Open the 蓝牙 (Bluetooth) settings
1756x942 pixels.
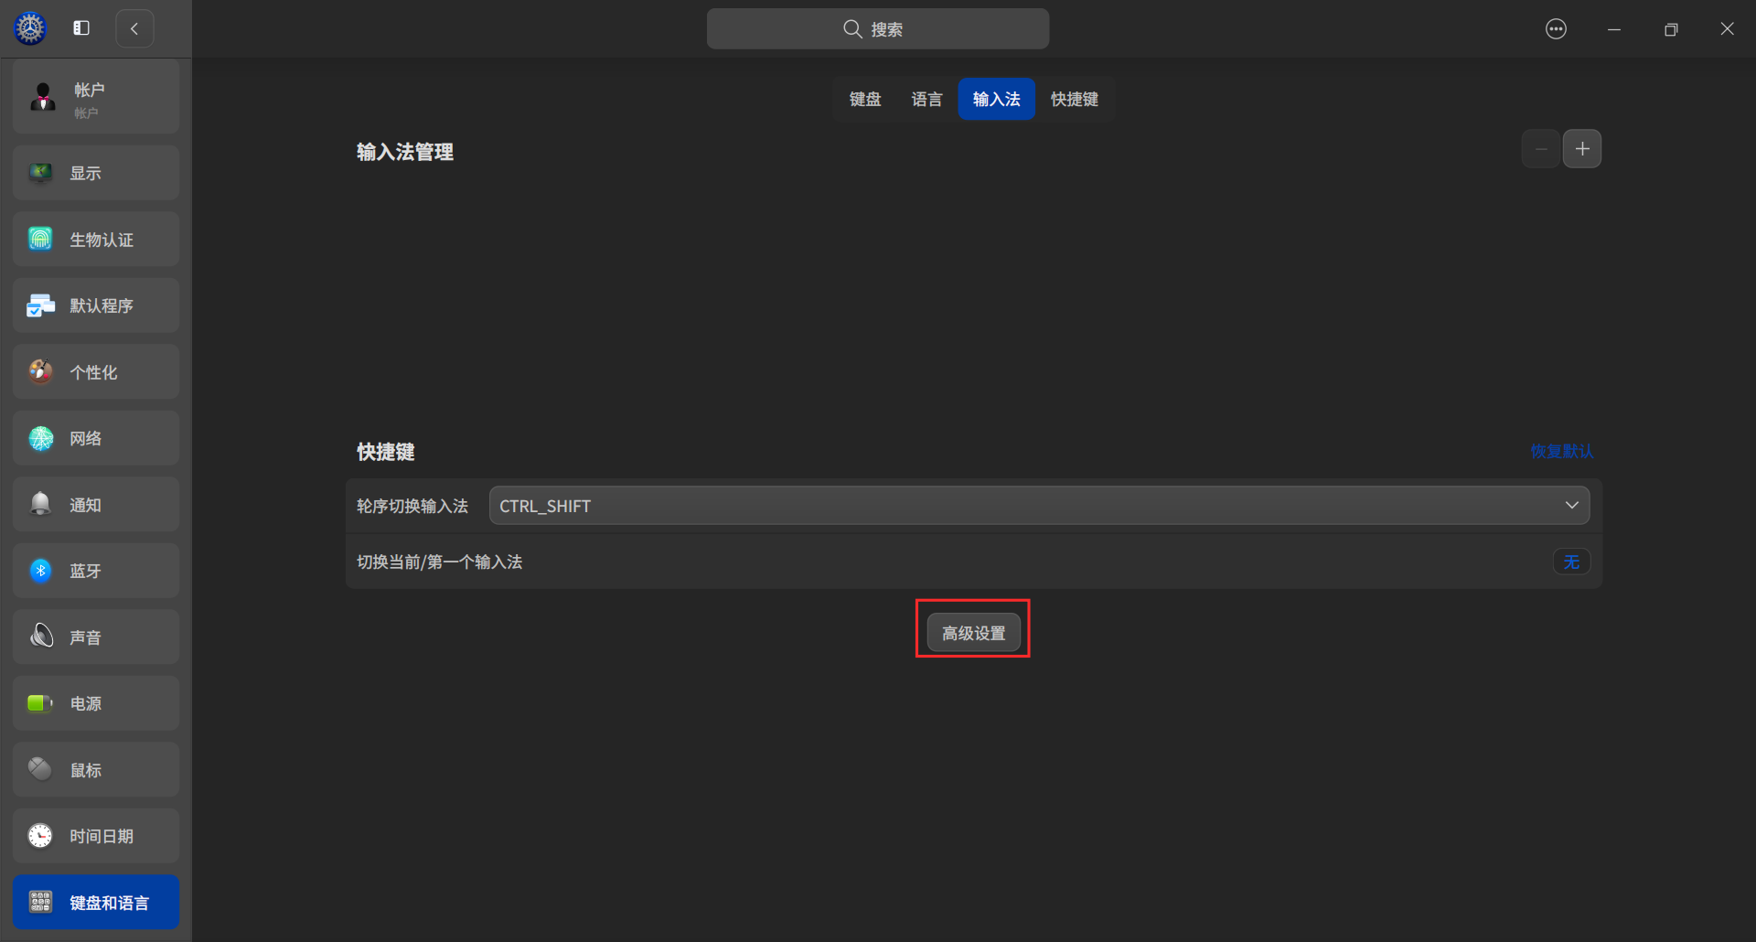click(95, 570)
